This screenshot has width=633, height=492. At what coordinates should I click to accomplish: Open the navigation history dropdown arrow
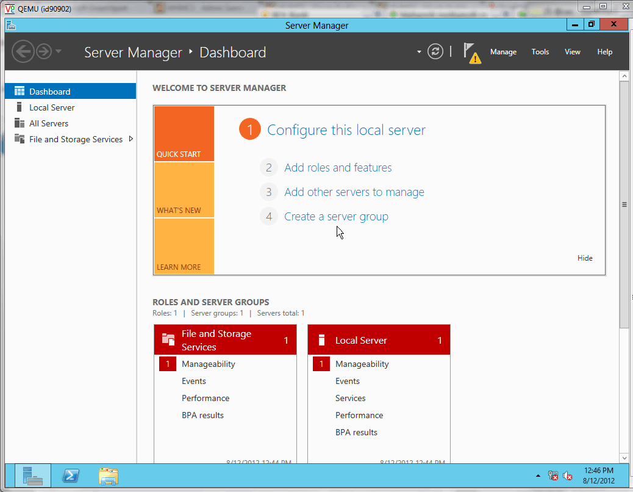59,51
